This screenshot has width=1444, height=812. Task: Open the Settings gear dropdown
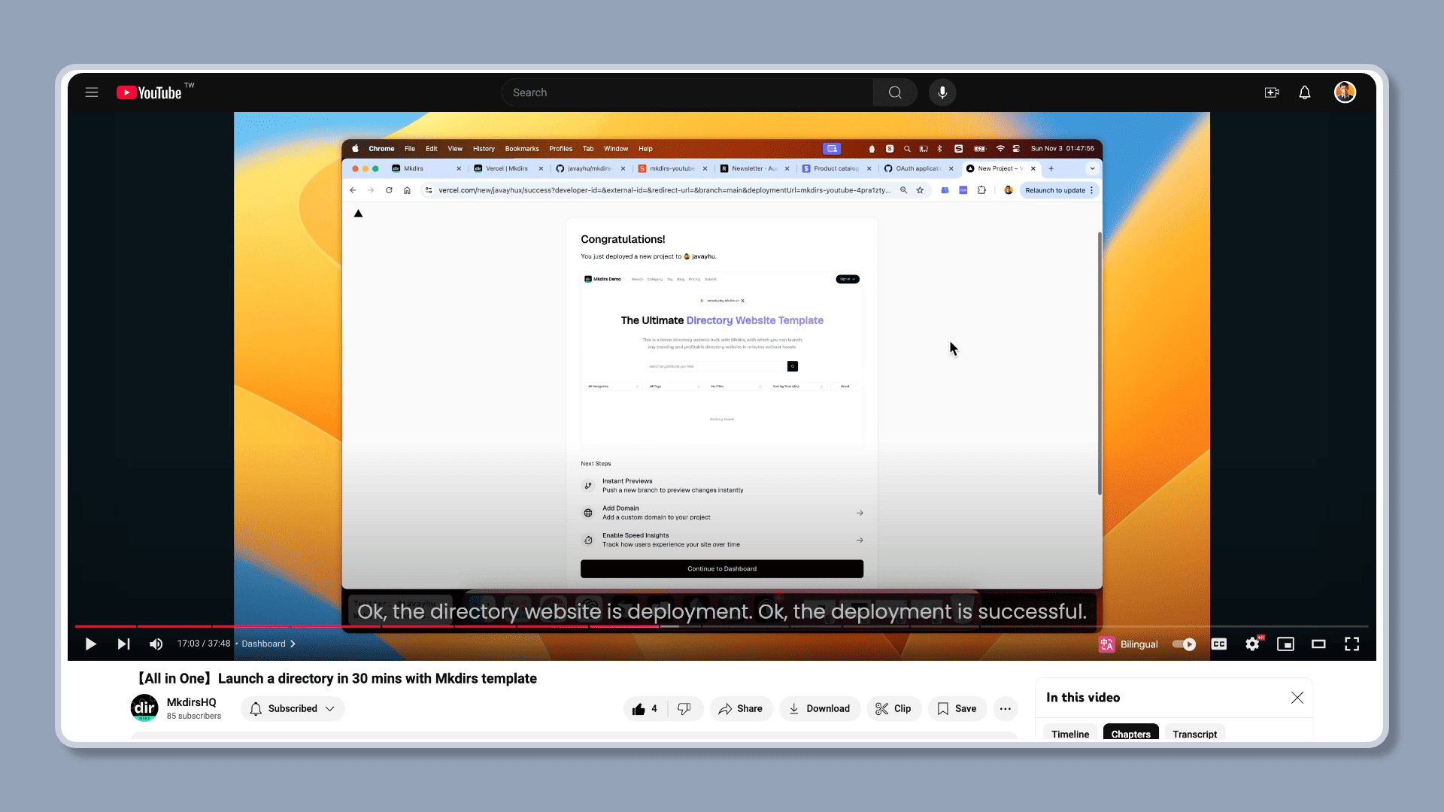point(1254,644)
